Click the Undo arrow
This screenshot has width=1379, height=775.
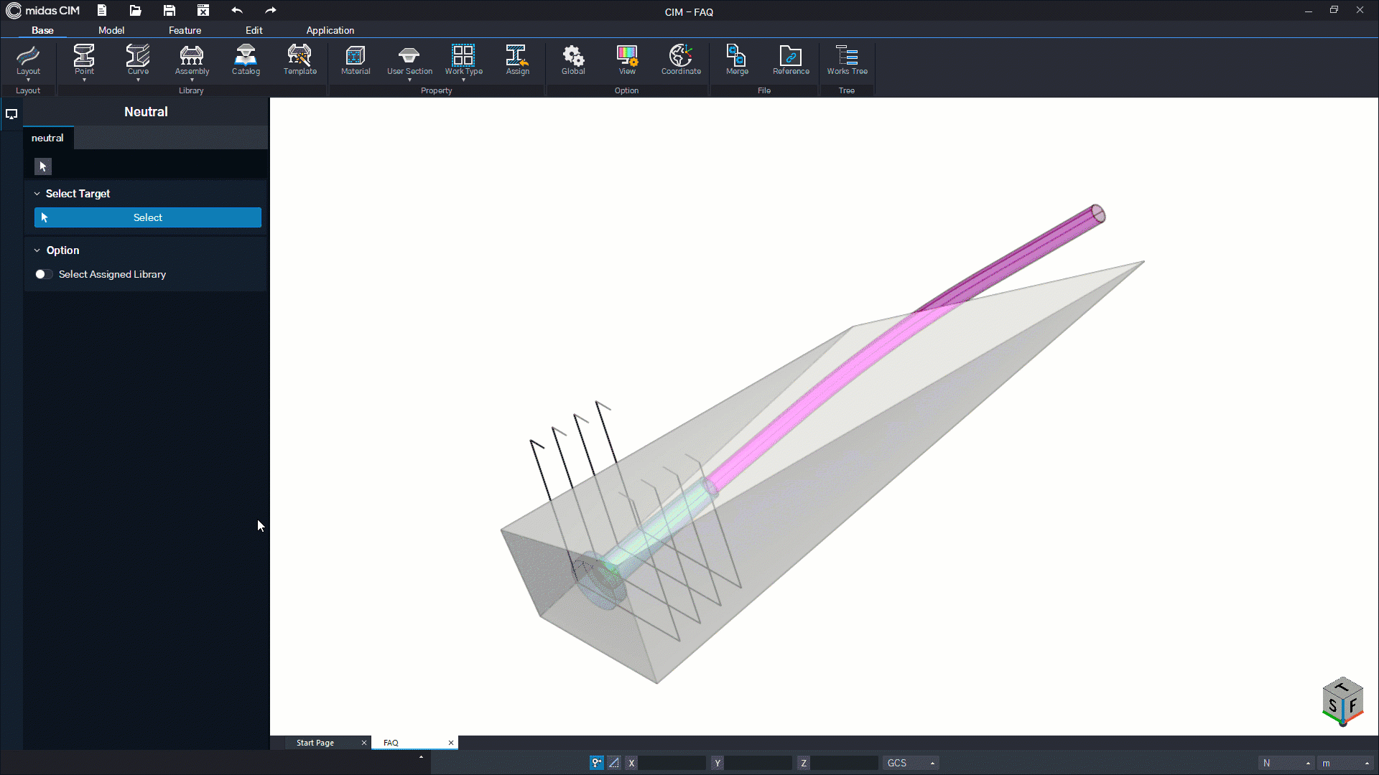click(x=237, y=11)
